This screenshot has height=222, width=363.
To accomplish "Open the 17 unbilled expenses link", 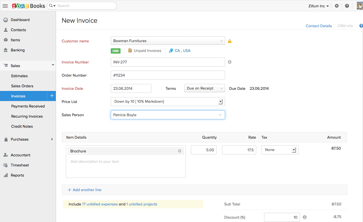I will click(x=100, y=204).
